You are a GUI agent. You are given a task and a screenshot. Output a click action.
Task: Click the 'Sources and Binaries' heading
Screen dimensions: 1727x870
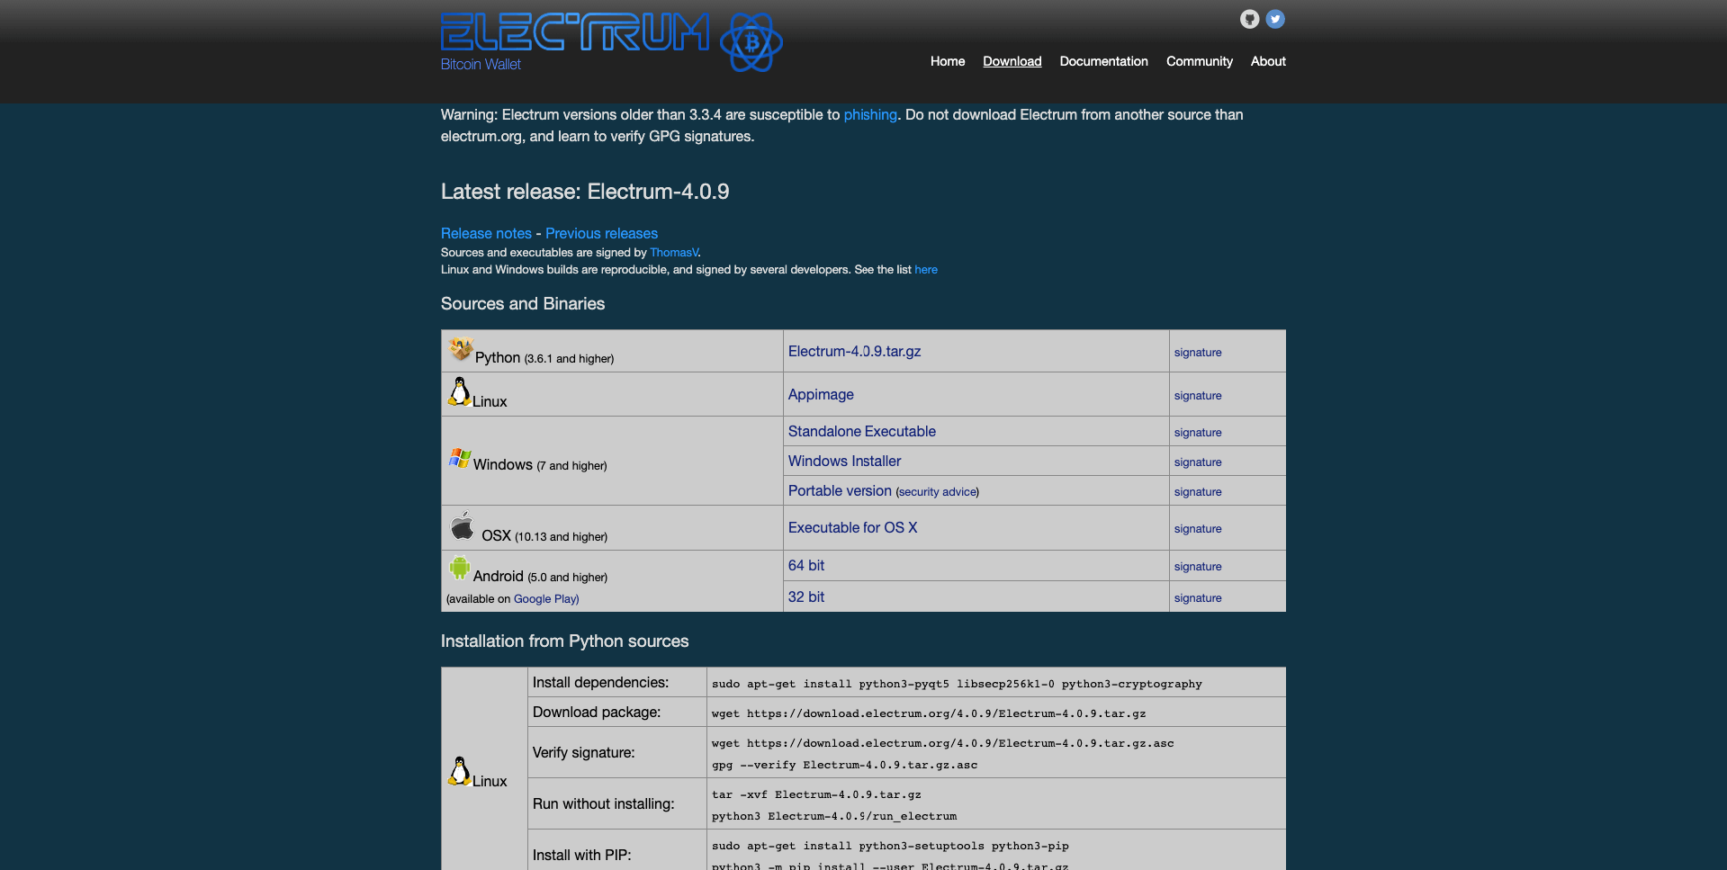(x=523, y=304)
